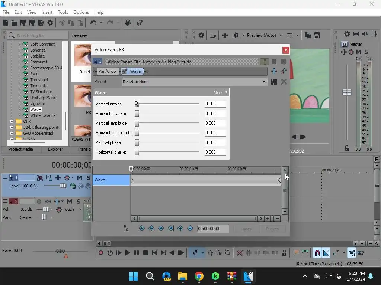
Task: Click the Undo arrow icon
Action: [x=93, y=23]
